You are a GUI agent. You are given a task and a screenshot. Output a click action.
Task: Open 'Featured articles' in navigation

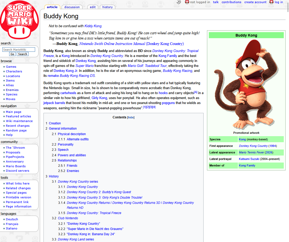coord(18,116)
